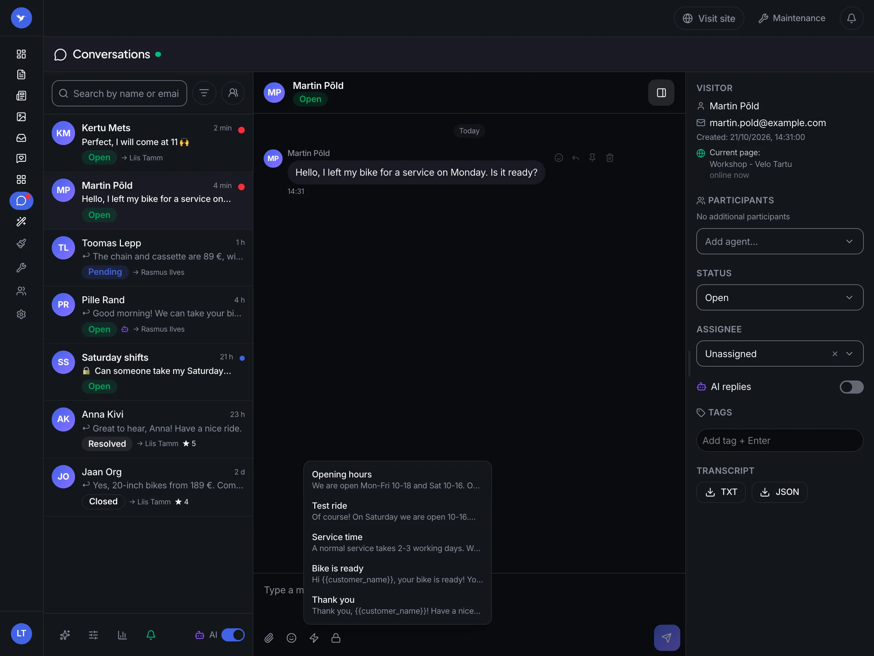Viewport: 874px width, 656px height.
Task: Open the Toomas Lepp conversation
Action: click(148, 257)
